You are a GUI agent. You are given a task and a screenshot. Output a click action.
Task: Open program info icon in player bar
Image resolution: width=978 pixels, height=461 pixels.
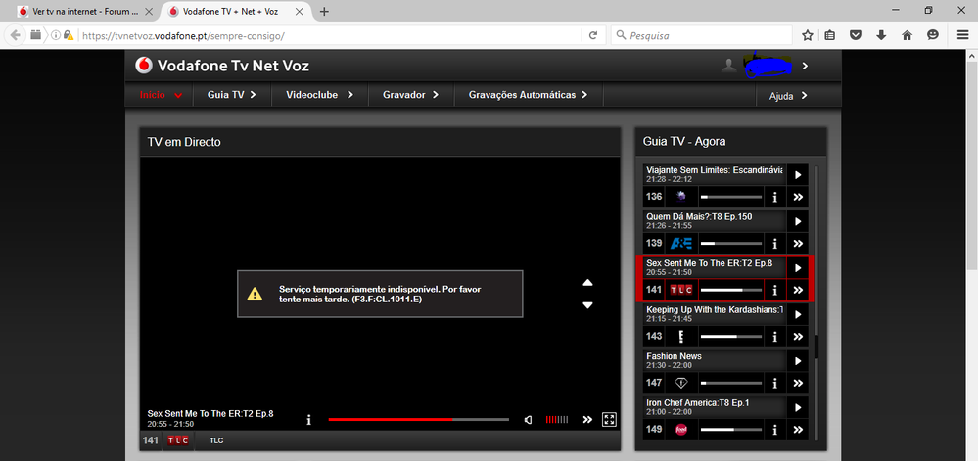(x=308, y=419)
